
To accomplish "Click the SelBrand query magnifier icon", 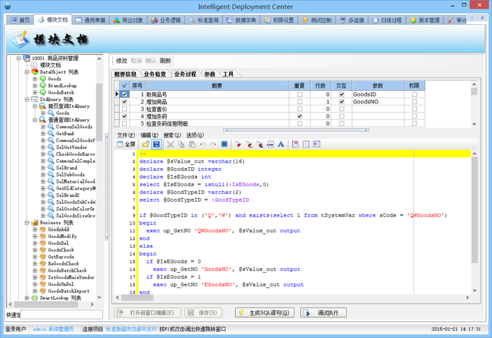I will 51,167.
